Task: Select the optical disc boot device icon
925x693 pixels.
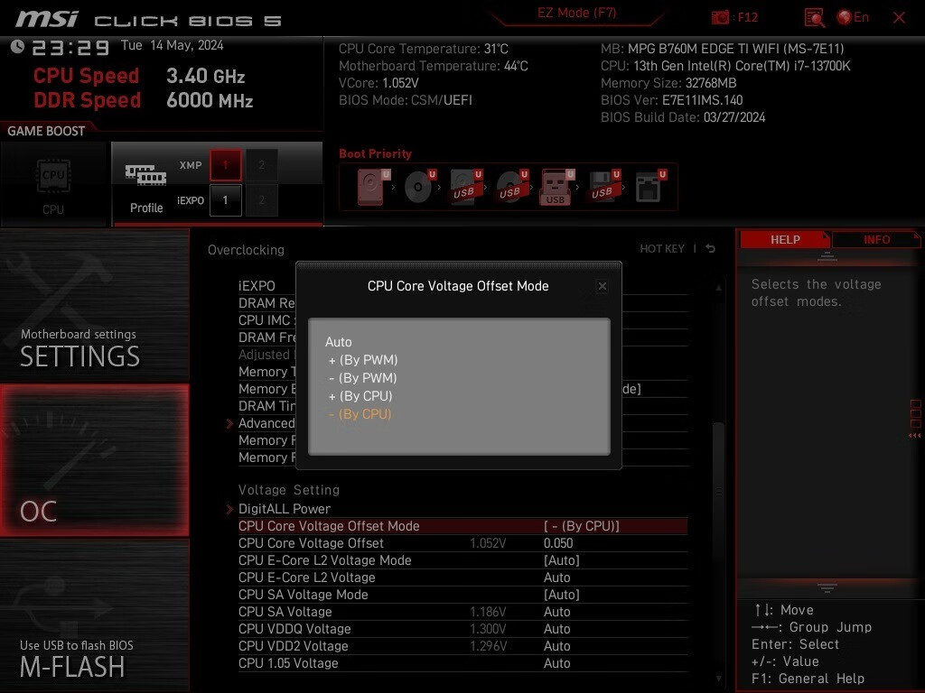Action: coord(417,187)
